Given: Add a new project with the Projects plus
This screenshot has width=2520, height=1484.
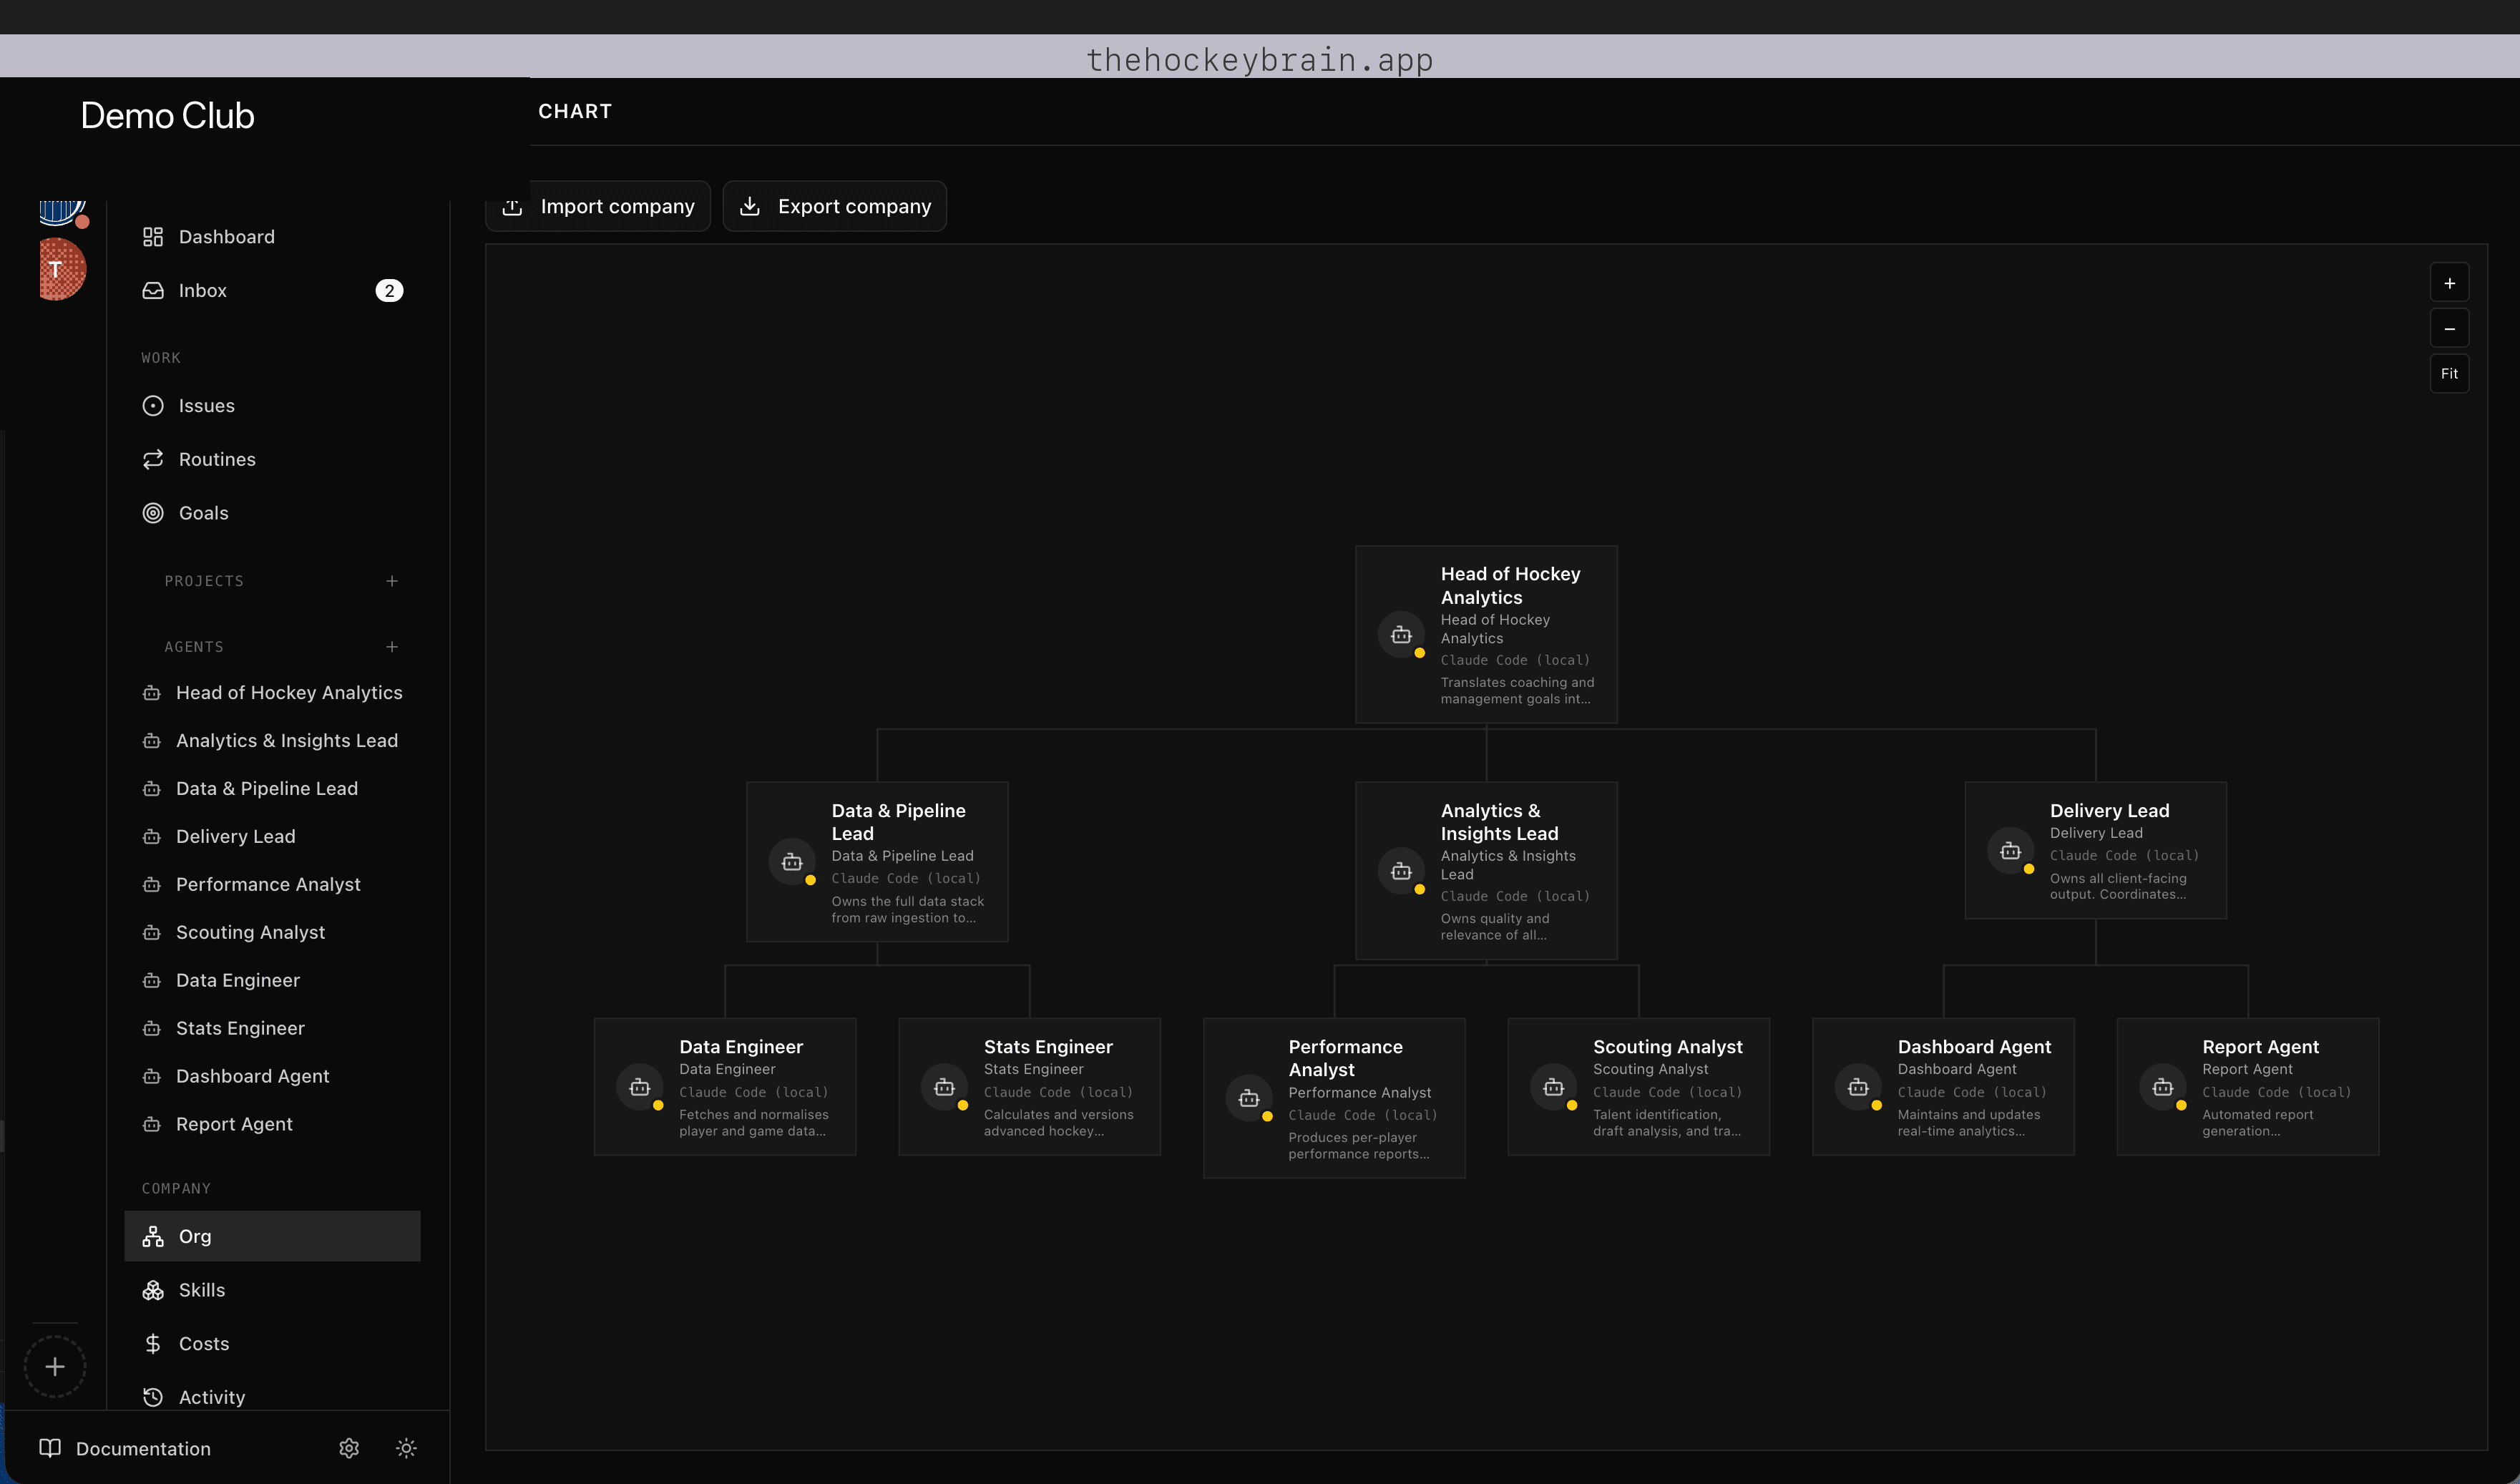Looking at the screenshot, I should pyautogui.click(x=392, y=581).
